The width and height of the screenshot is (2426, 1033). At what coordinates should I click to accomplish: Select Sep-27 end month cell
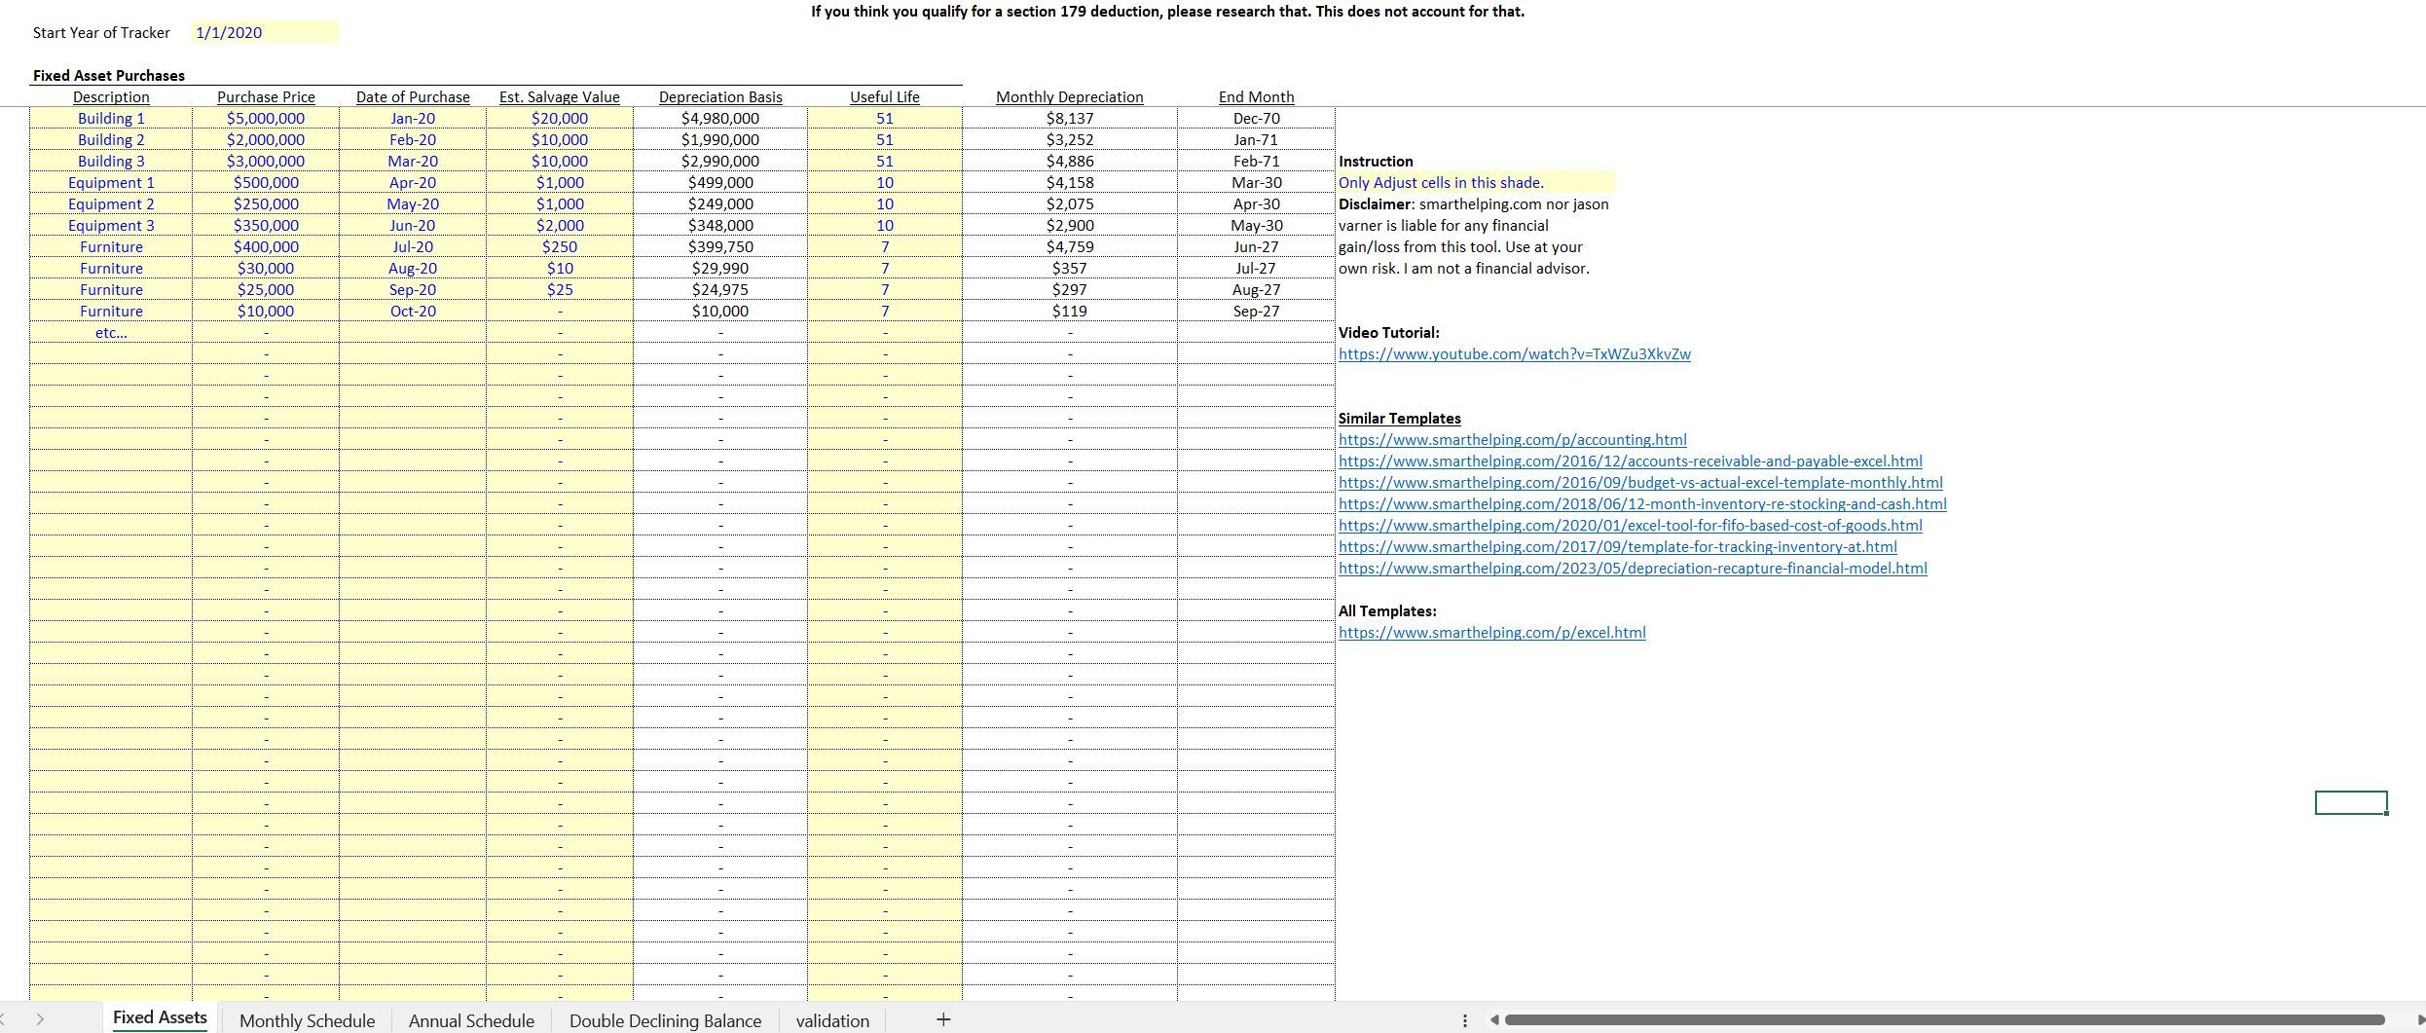click(x=1257, y=312)
